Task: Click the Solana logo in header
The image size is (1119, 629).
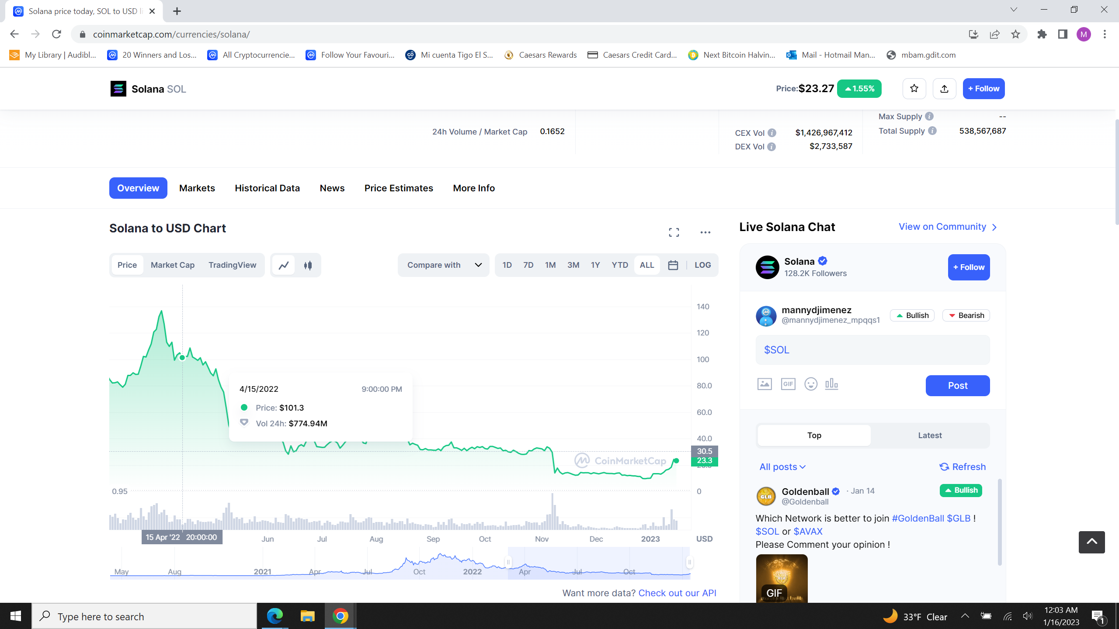Action: [x=118, y=89]
